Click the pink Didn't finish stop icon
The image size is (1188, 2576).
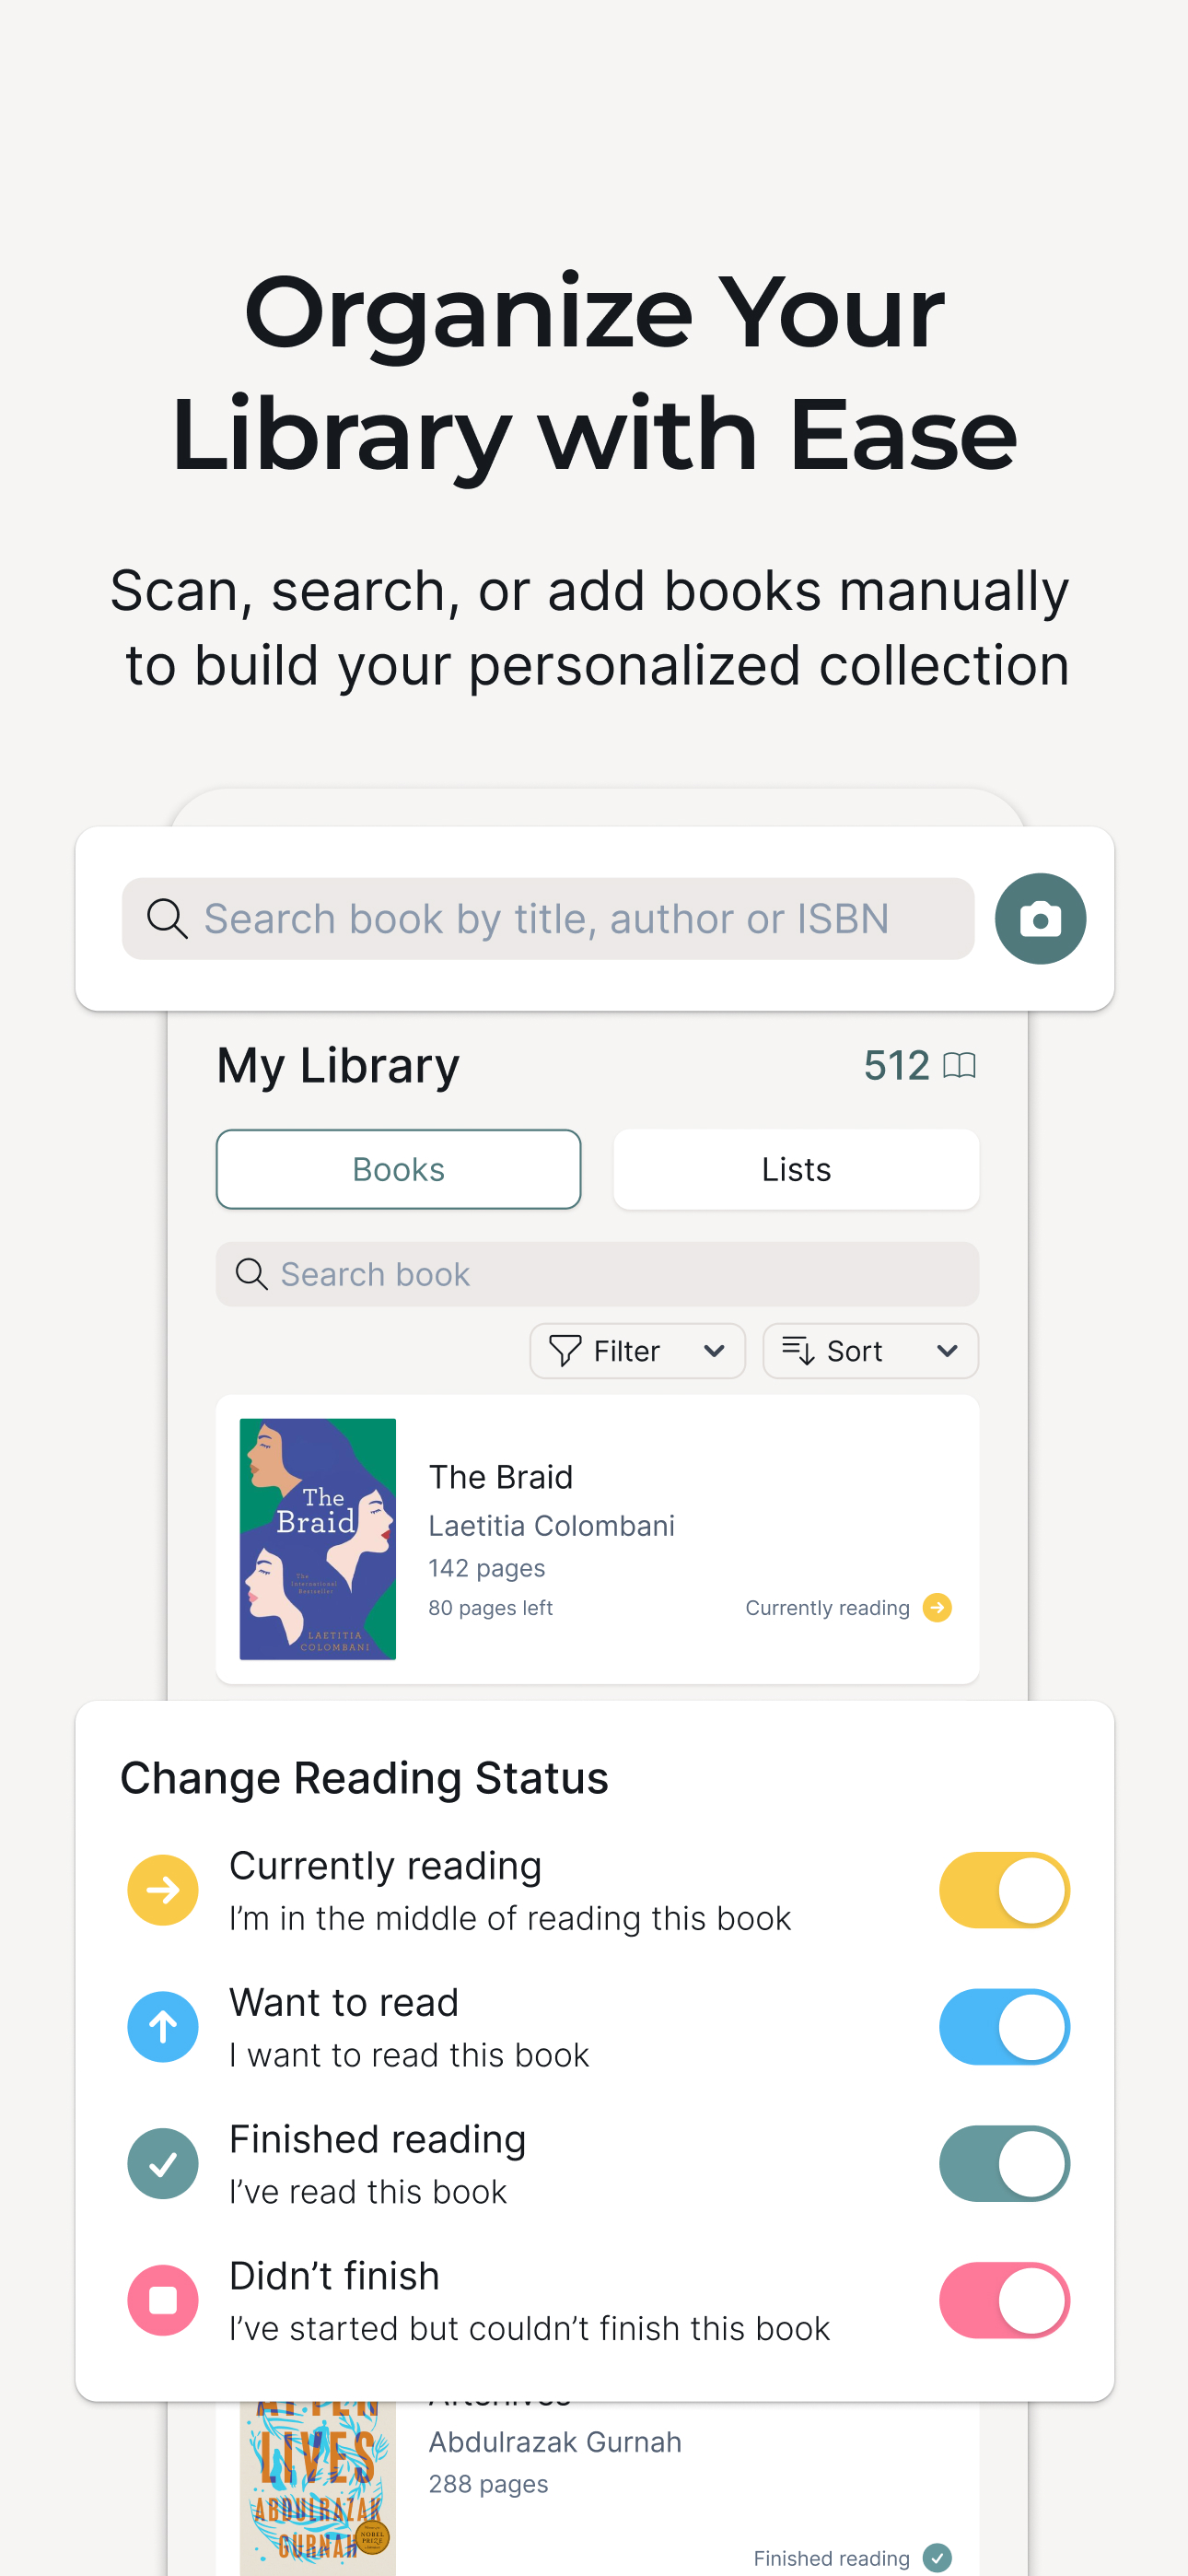tap(163, 2300)
